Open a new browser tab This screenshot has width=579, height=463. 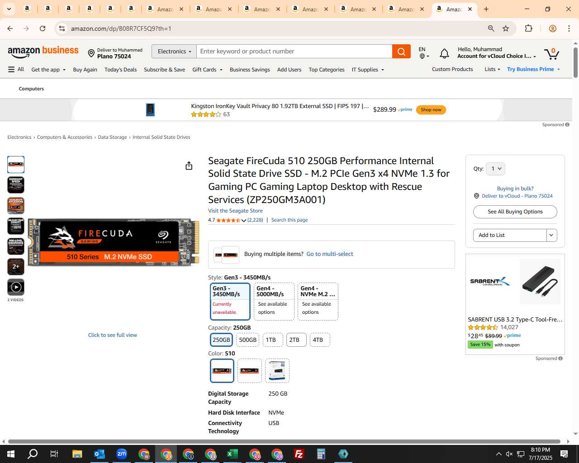click(486, 9)
